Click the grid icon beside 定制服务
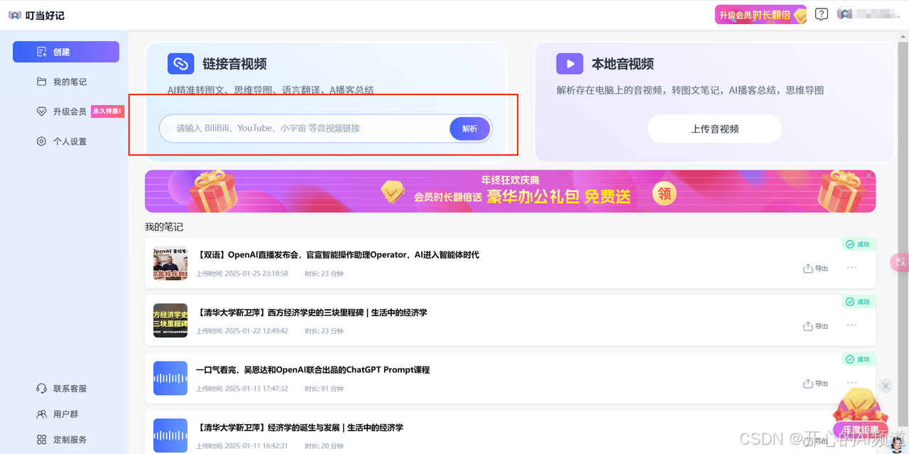Screen dimensions: 909x454 pyautogui.click(x=42, y=440)
